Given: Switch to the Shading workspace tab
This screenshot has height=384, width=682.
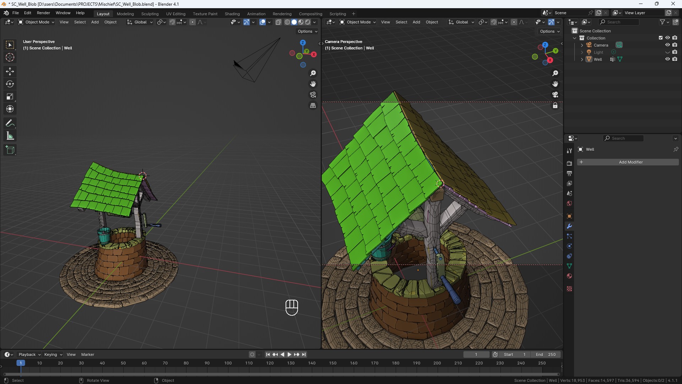Looking at the screenshot, I should tap(232, 14).
